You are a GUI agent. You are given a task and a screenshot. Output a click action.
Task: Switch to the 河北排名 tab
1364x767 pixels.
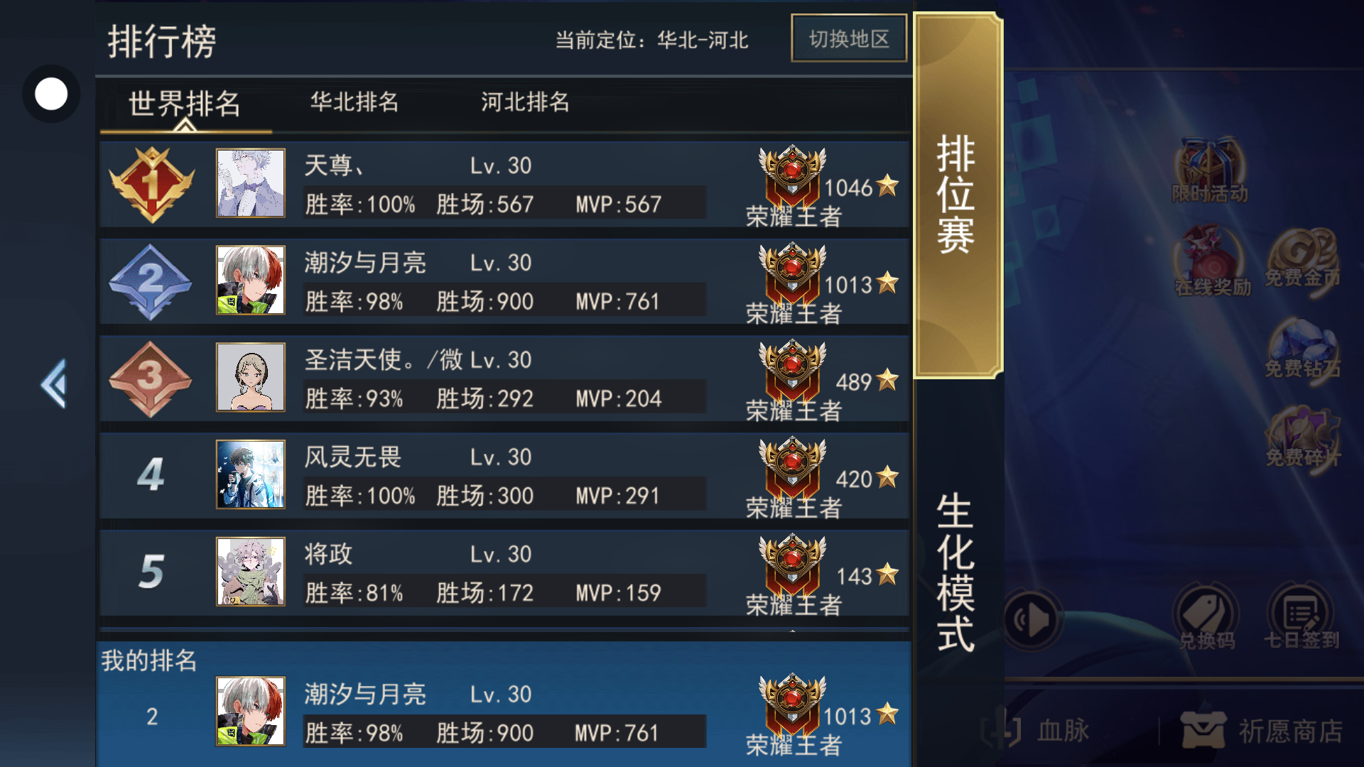pos(525,102)
